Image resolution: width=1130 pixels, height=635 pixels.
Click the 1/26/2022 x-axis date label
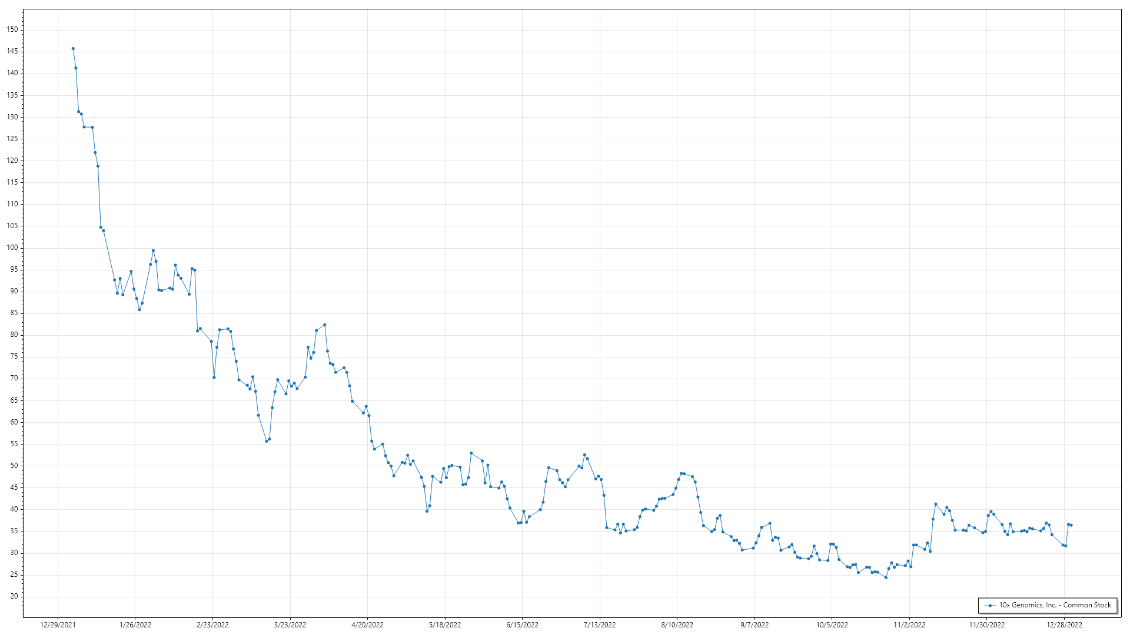coord(135,624)
